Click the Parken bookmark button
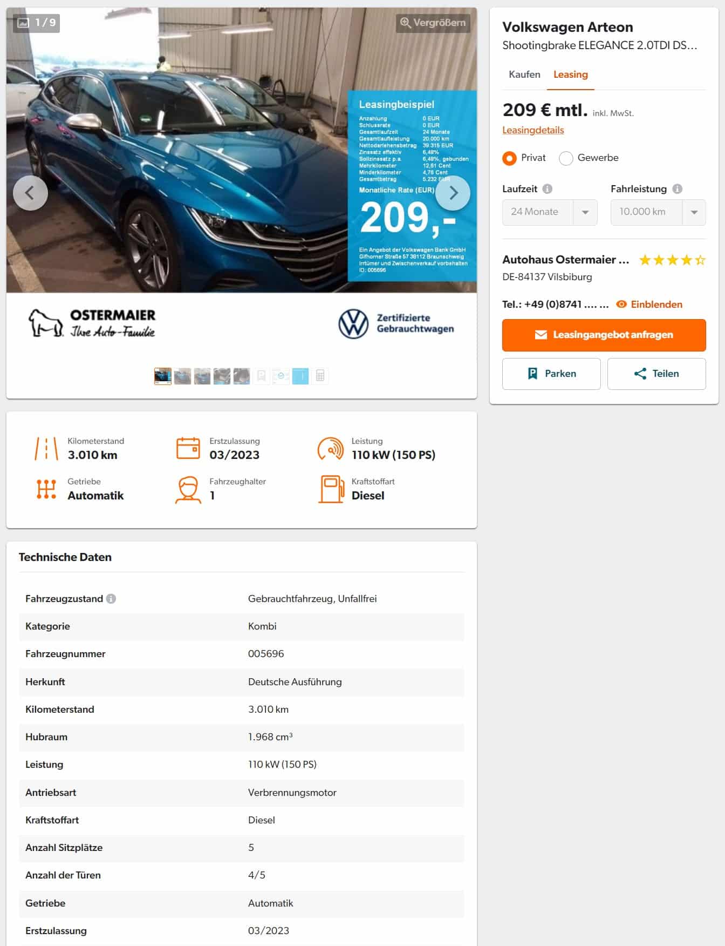The width and height of the screenshot is (725, 946). [x=551, y=374]
